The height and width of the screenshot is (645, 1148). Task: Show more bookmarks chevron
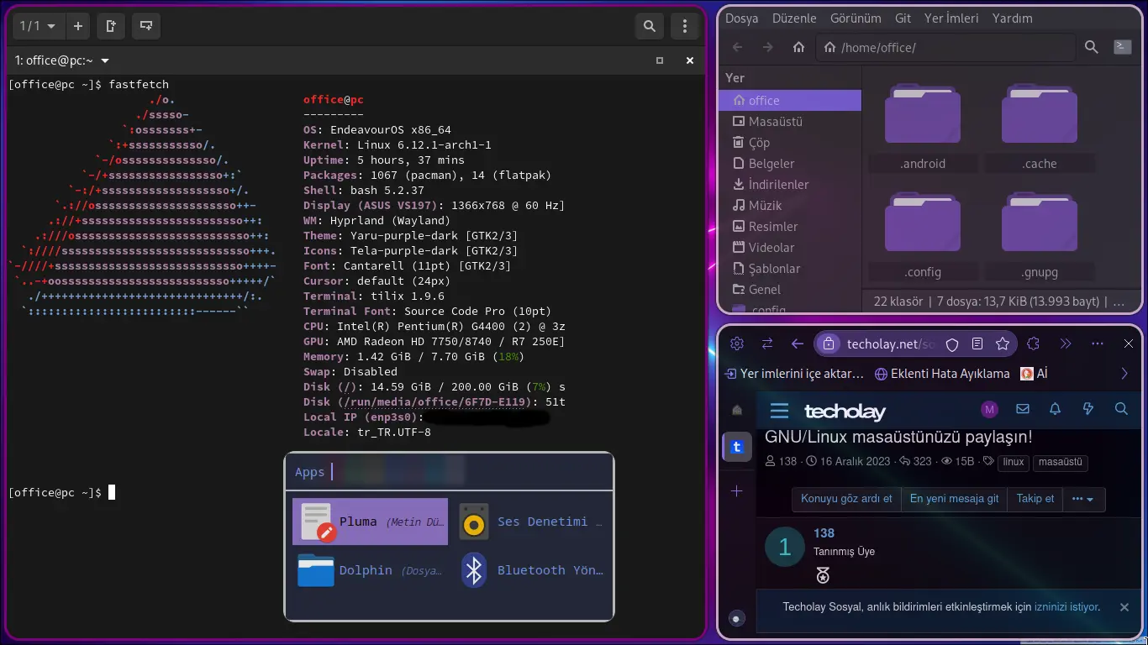point(1124,374)
